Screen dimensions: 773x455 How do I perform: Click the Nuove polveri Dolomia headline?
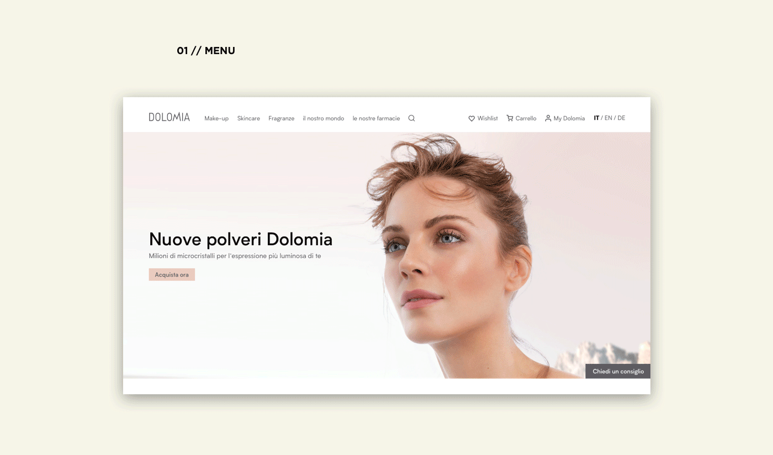241,239
